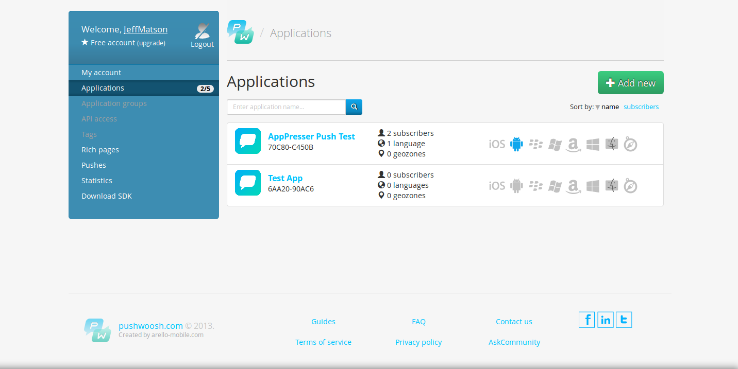
Task: Open the Terms of service footer link
Action: click(323, 342)
